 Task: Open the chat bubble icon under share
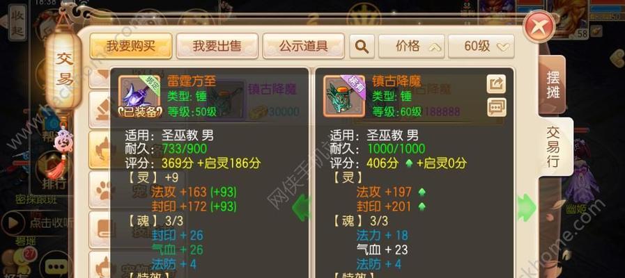(496, 107)
